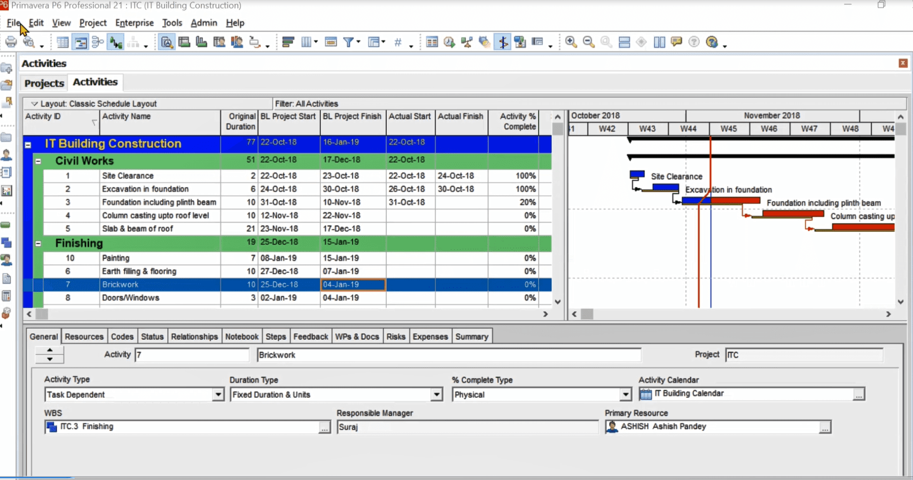Viewport: 913px width, 480px height.
Task: Show the Resource Usage Spreadsheet
Action: 219,42
